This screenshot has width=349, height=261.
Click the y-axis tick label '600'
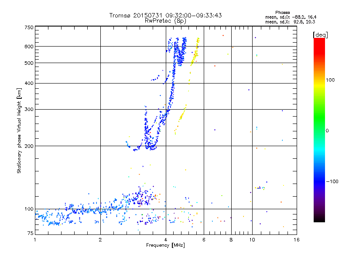point(29,47)
